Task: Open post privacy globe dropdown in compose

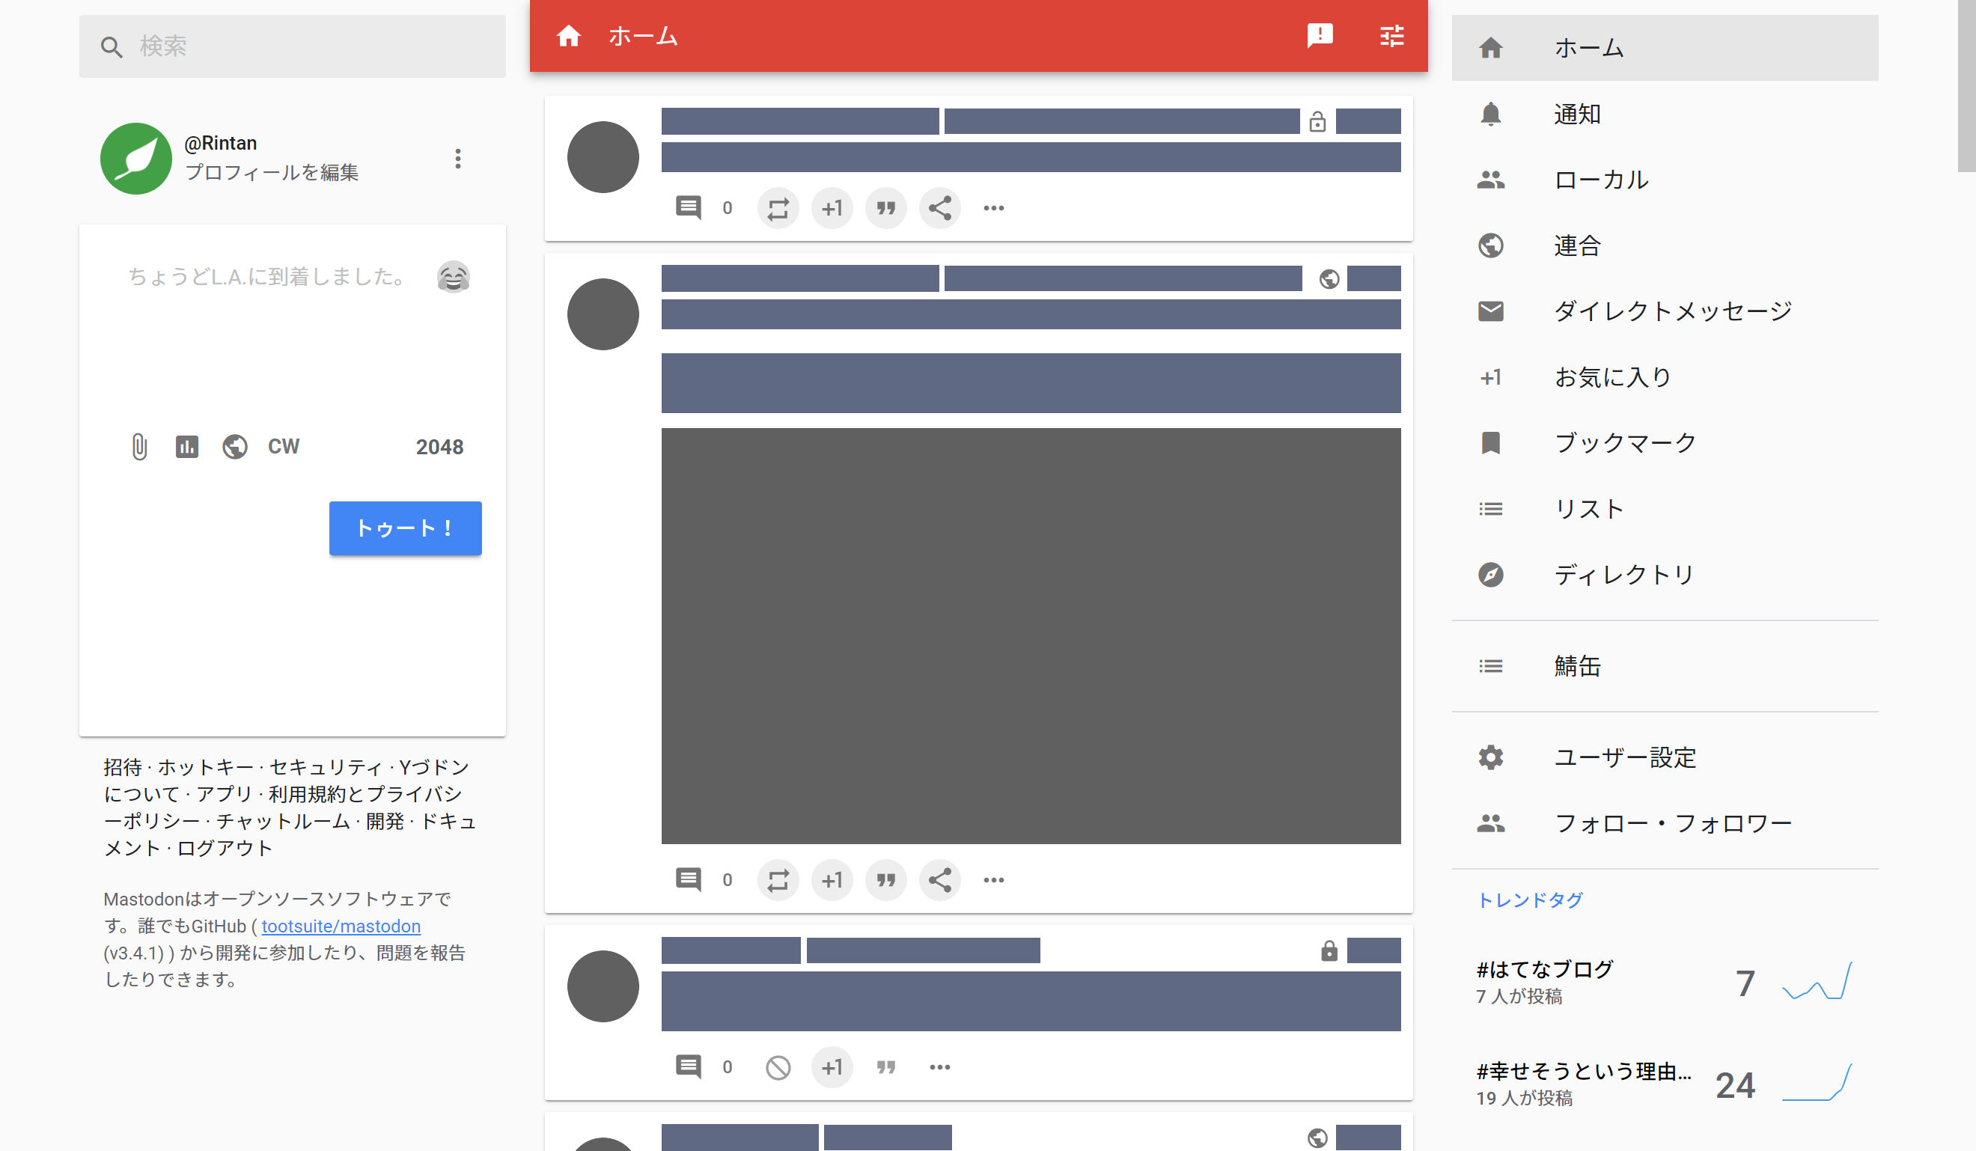Action: pyautogui.click(x=234, y=447)
